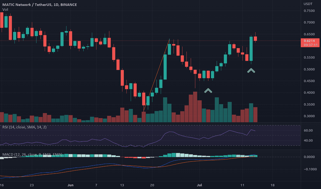Click the 20 date label on time axis
The image size is (321, 189).
coord(152,185)
